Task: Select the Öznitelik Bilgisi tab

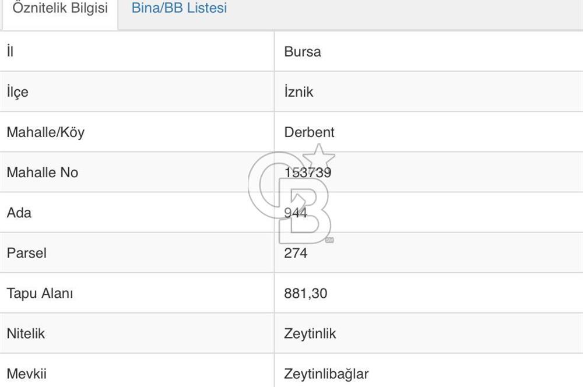Action: (60, 9)
